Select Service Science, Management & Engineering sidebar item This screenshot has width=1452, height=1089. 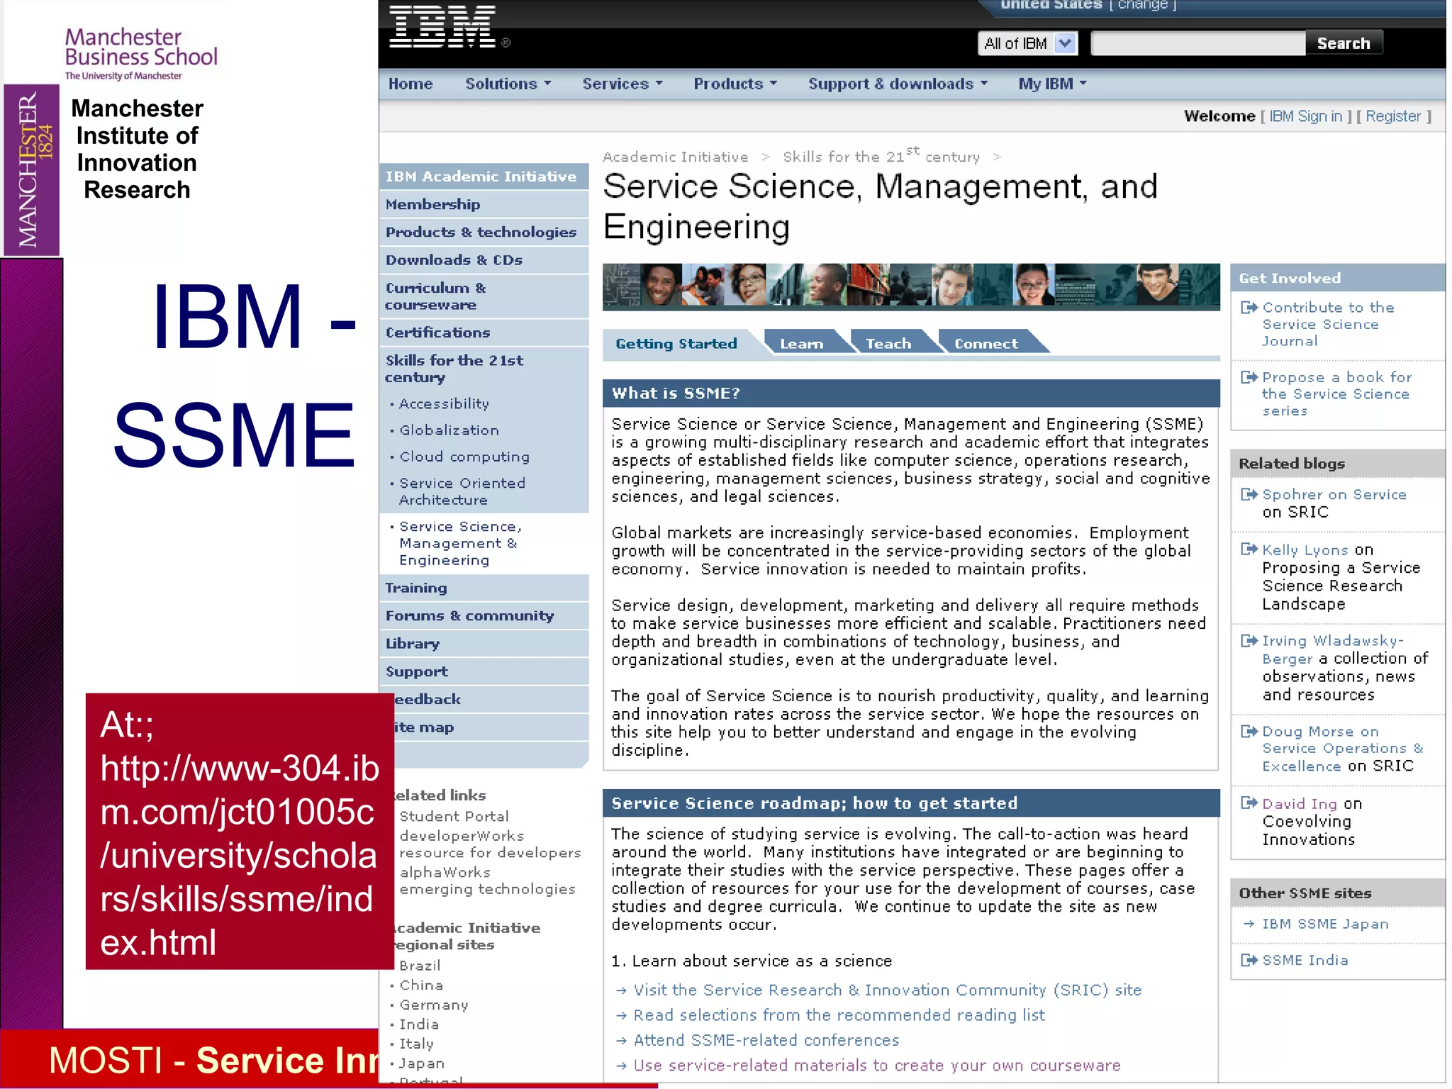pos(461,544)
